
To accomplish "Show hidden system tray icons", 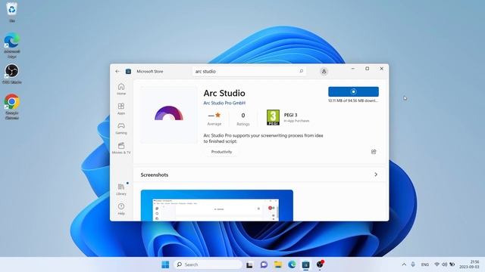I will click(x=404, y=264).
